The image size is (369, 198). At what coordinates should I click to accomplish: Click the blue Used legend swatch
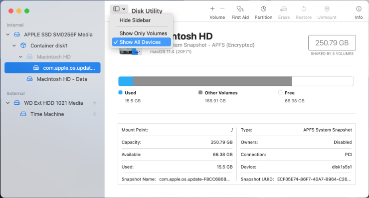click(120, 93)
